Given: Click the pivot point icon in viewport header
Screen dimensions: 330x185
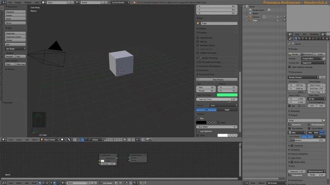Looking at the screenshot, I should (x=70, y=140).
